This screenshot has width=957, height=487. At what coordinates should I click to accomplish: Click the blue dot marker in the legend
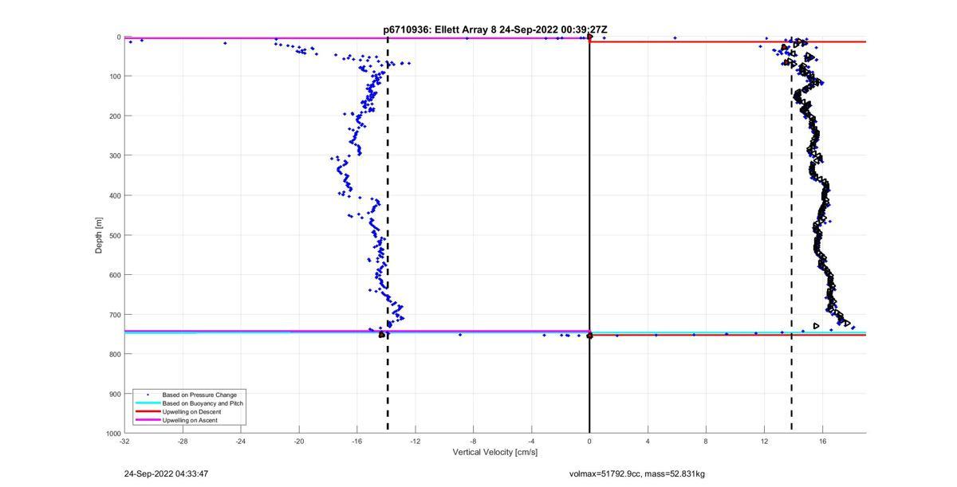coord(147,395)
